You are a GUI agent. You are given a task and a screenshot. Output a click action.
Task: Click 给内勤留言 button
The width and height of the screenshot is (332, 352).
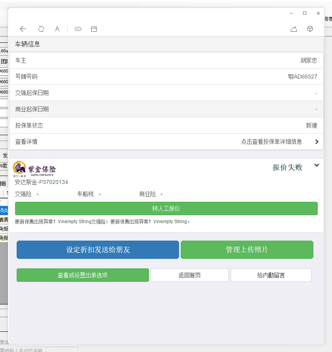coord(271,275)
